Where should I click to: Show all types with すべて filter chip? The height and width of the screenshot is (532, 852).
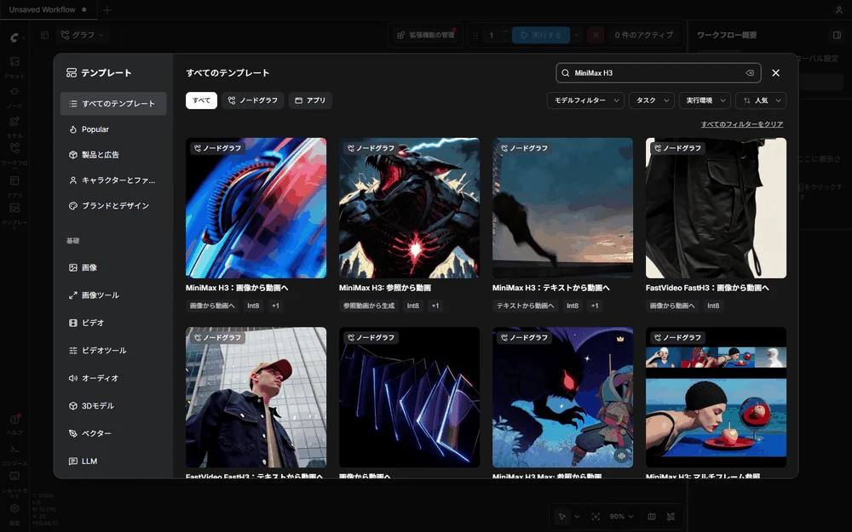[202, 100]
